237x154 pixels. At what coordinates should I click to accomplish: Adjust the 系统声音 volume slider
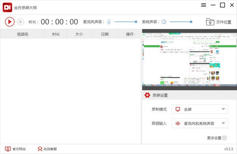pos(181,22)
